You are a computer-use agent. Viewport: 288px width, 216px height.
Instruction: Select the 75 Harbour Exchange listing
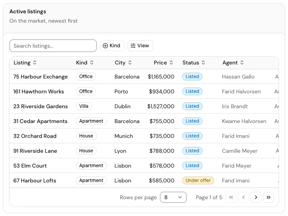coord(41,77)
